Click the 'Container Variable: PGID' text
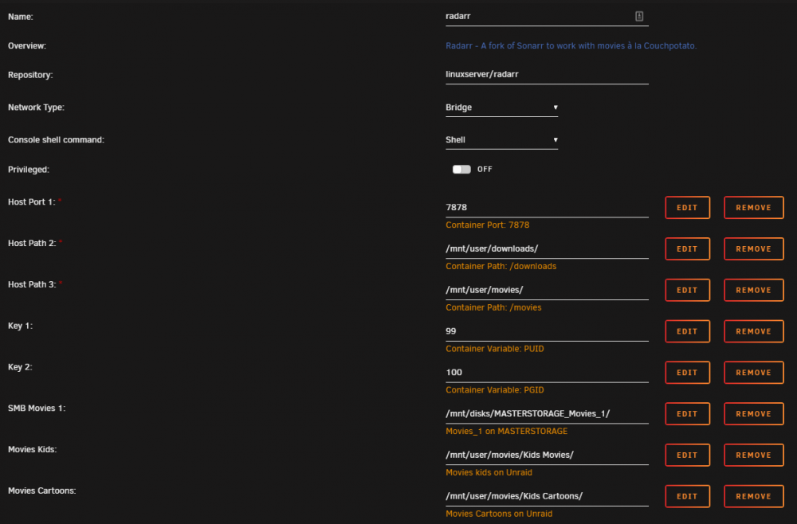 495,390
